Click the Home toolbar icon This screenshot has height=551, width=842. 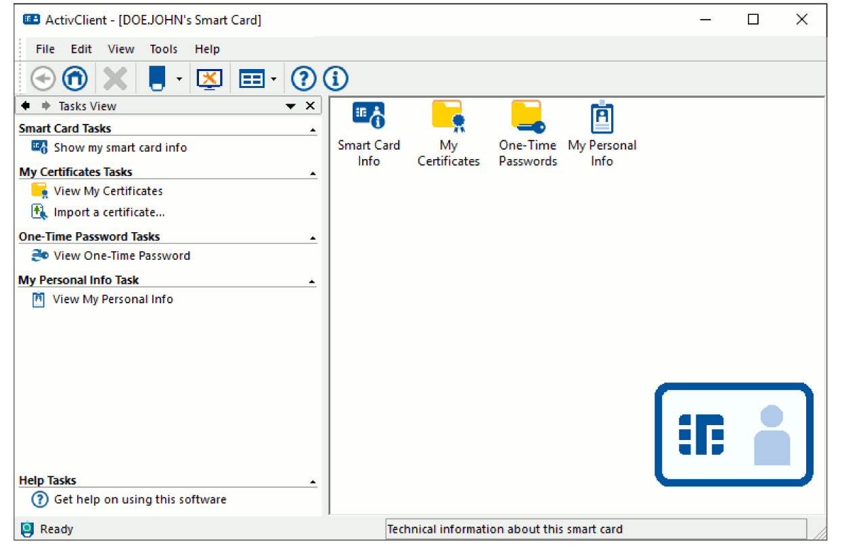pyautogui.click(x=75, y=79)
